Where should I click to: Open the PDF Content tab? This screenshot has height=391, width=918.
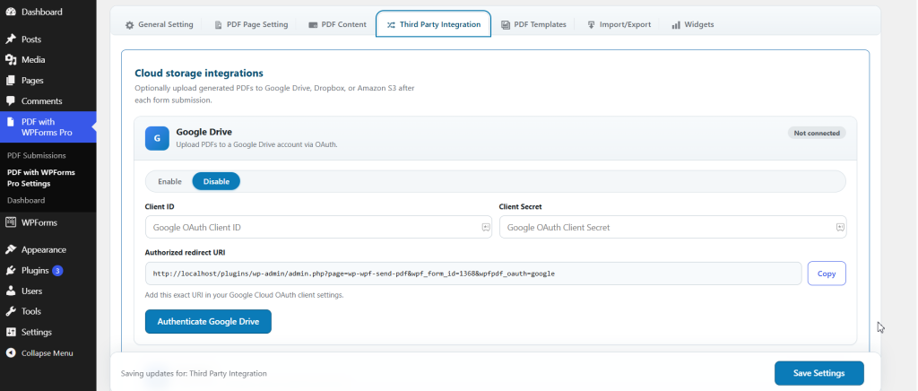coord(337,24)
